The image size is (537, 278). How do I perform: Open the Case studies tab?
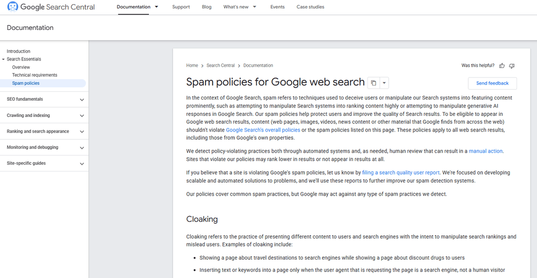point(310,7)
